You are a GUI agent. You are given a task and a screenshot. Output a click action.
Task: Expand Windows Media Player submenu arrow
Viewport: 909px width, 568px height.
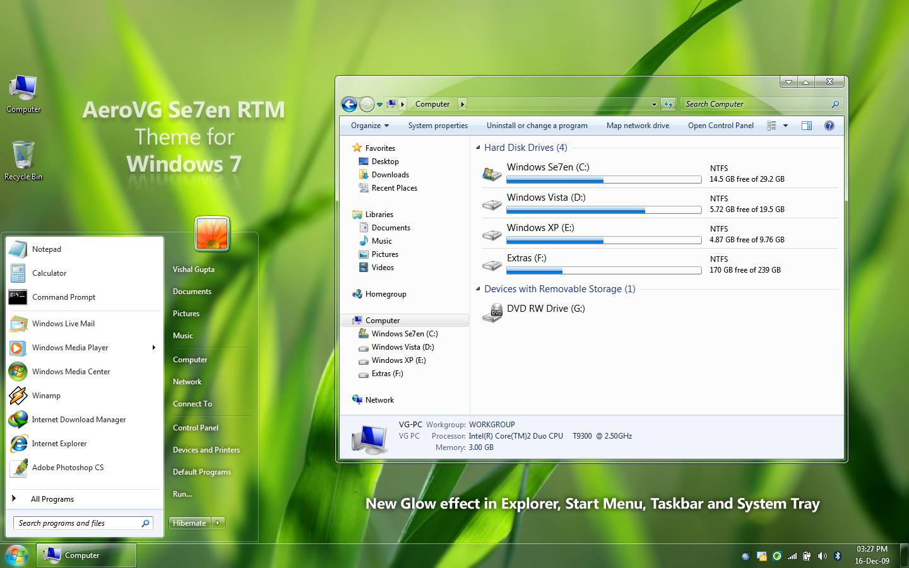153,348
